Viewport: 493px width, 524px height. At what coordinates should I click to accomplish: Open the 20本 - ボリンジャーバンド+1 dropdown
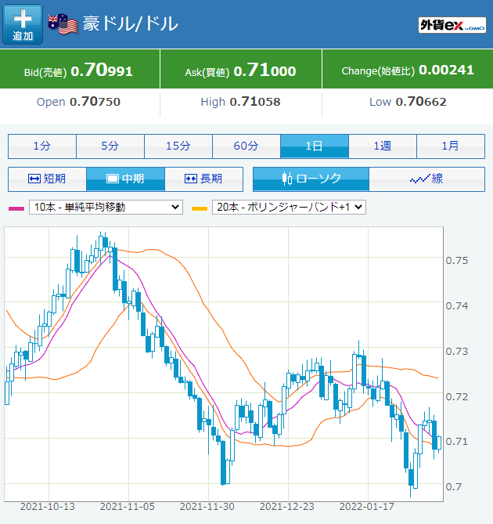(x=289, y=208)
